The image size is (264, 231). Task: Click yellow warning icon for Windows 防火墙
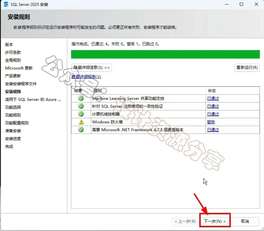click(x=81, y=122)
